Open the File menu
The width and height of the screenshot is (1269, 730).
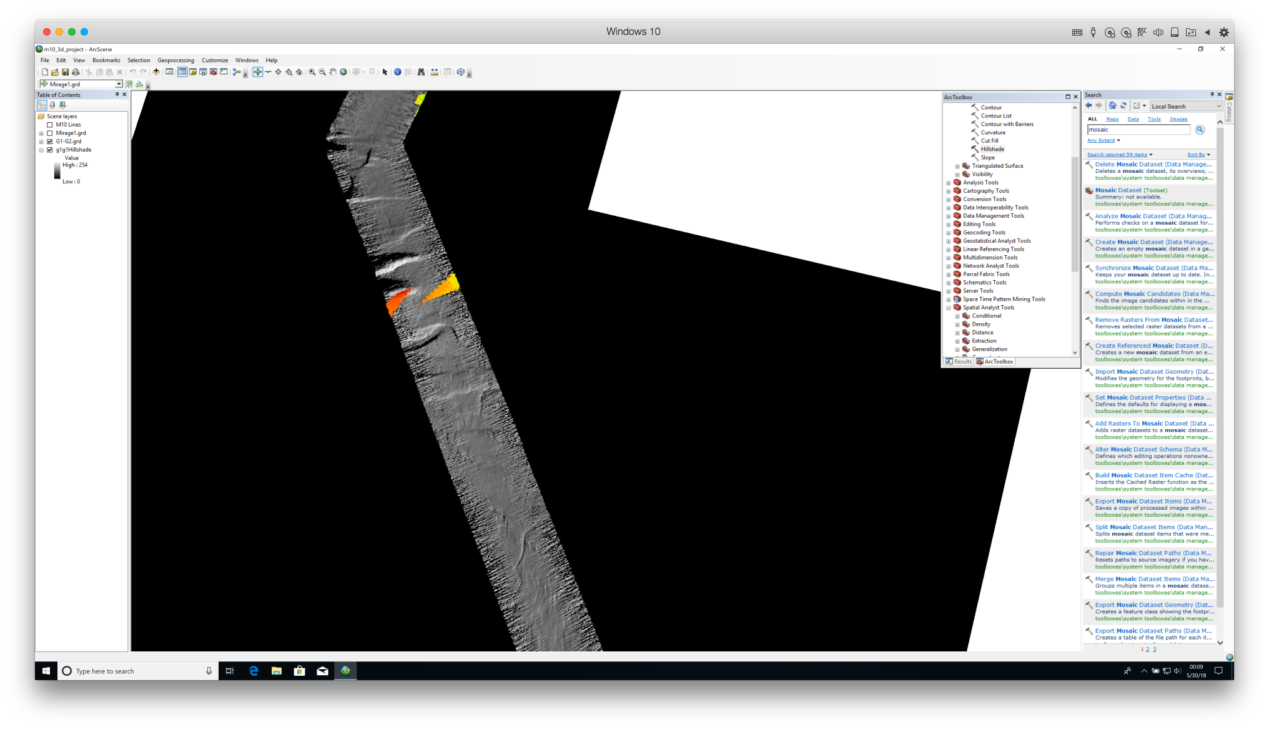click(45, 61)
